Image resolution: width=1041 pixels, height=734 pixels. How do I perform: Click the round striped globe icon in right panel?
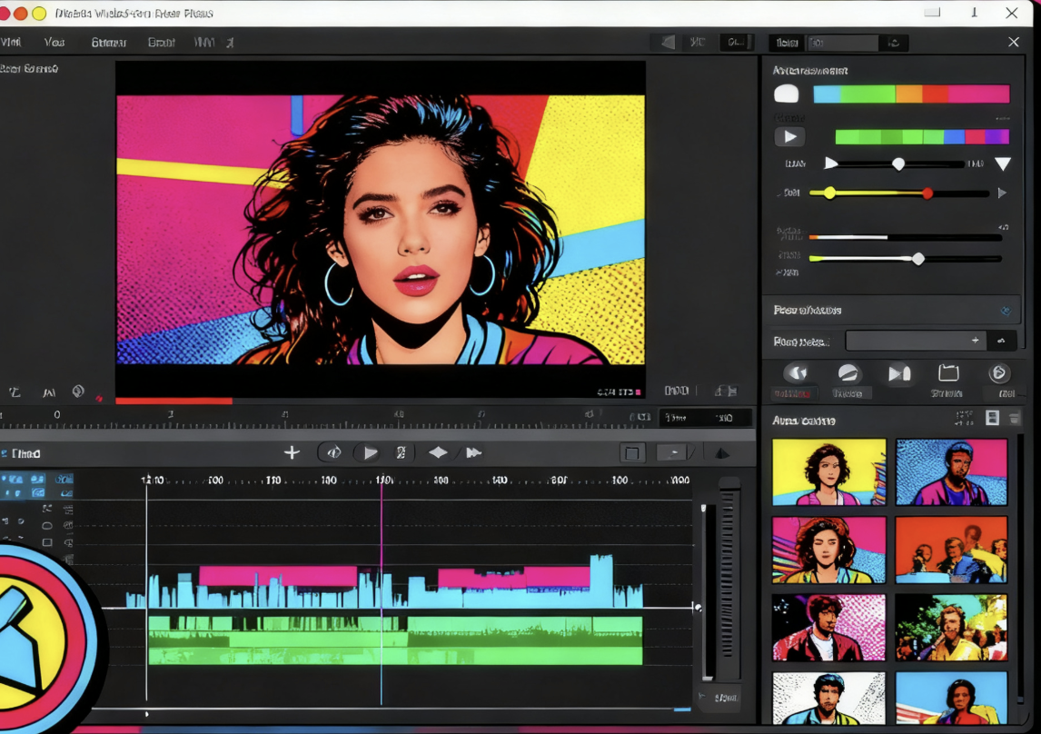point(848,373)
